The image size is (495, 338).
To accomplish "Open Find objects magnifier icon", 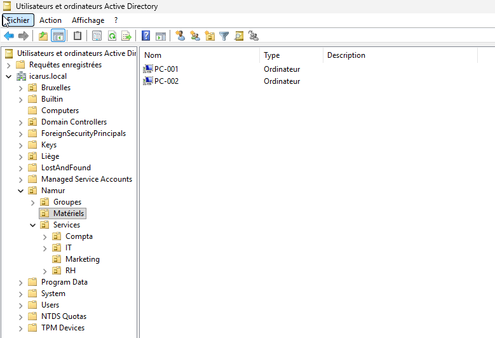I will coord(239,36).
